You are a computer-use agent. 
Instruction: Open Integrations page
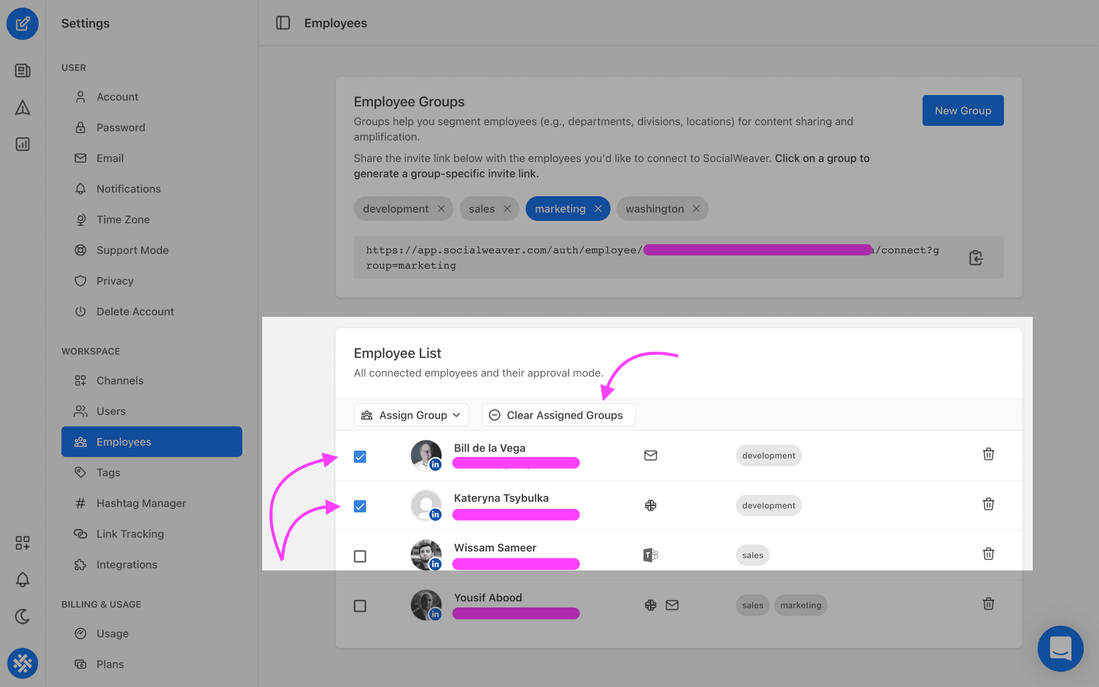[x=152, y=564]
